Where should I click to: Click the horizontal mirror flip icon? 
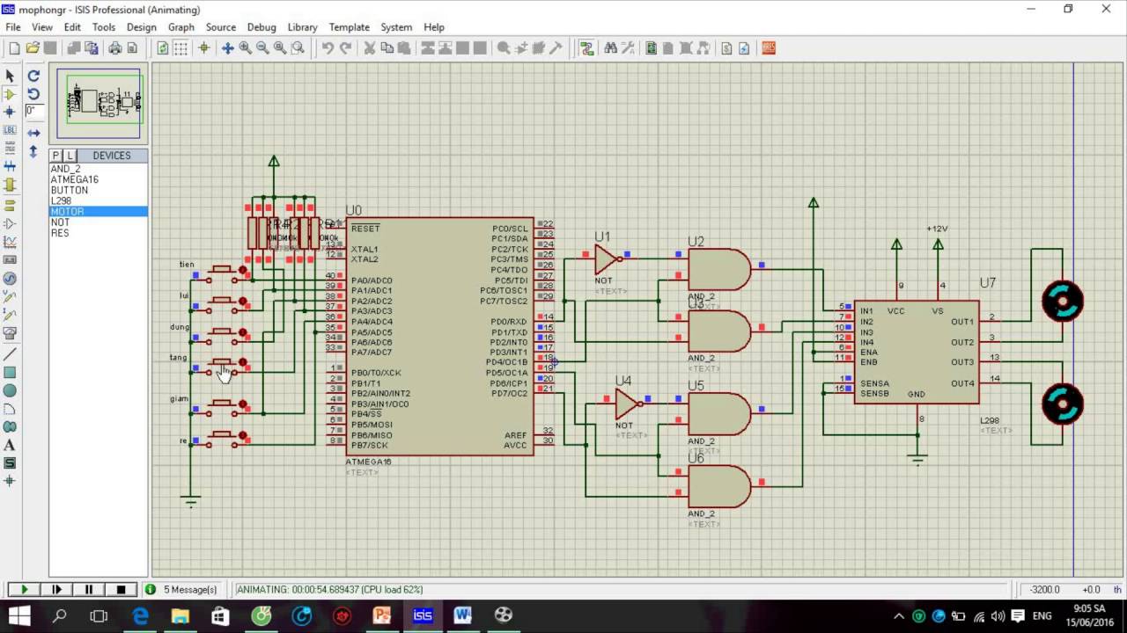click(x=33, y=133)
